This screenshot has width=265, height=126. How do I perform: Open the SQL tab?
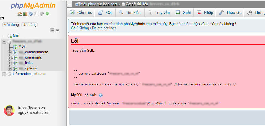[106, 12]
